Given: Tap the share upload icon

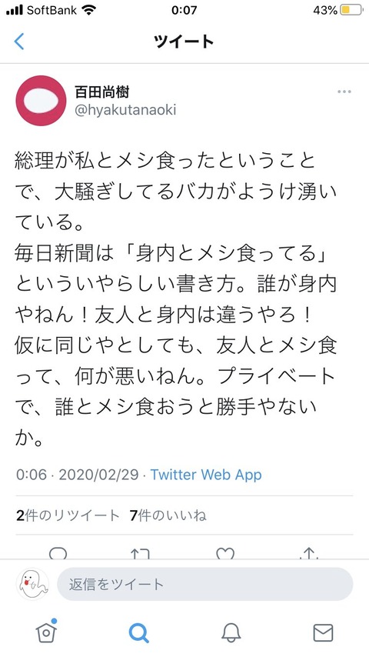Looking at the screenshot, I should point(309,554).
